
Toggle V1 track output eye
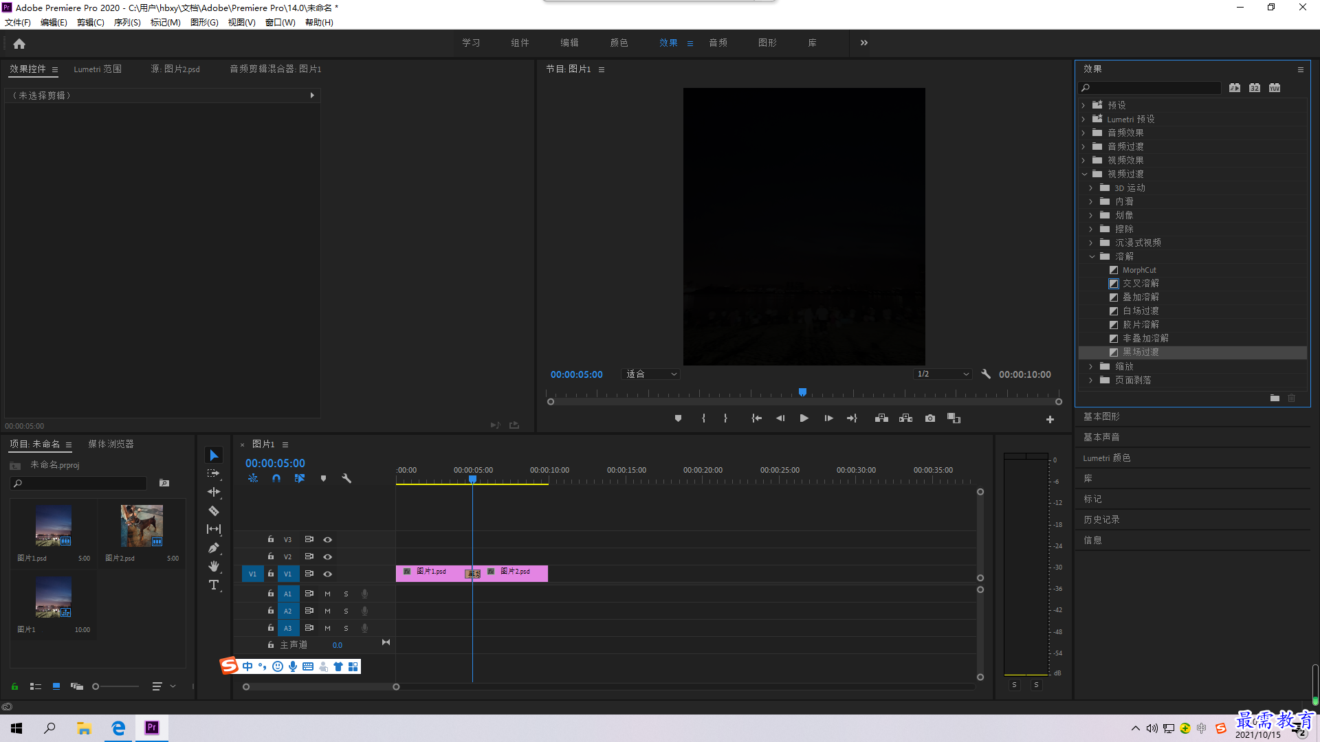pyautogui.click(x=328, y=574)
